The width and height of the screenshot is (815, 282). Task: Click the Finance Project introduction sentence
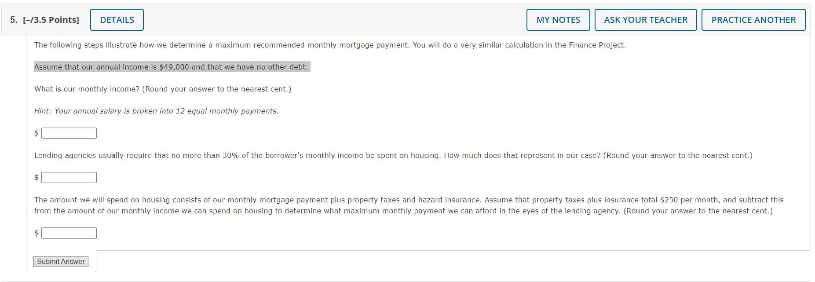click(x=330, y=44)
